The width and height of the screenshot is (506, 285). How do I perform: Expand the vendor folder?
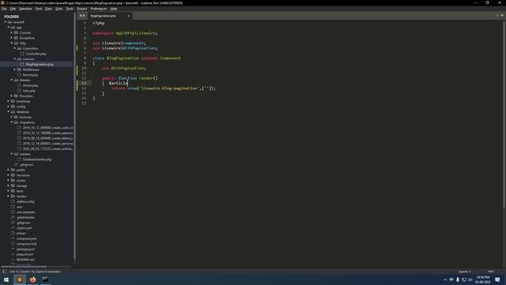9,196
